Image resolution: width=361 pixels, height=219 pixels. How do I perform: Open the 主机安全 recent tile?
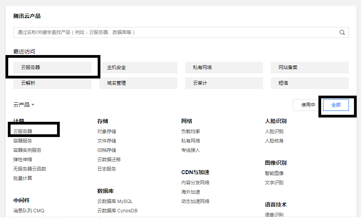coord(138,68)
